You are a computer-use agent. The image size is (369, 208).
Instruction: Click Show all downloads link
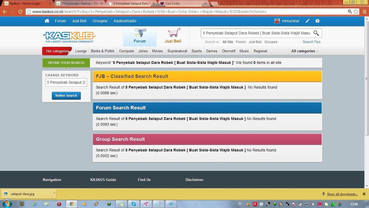[342, 194]
